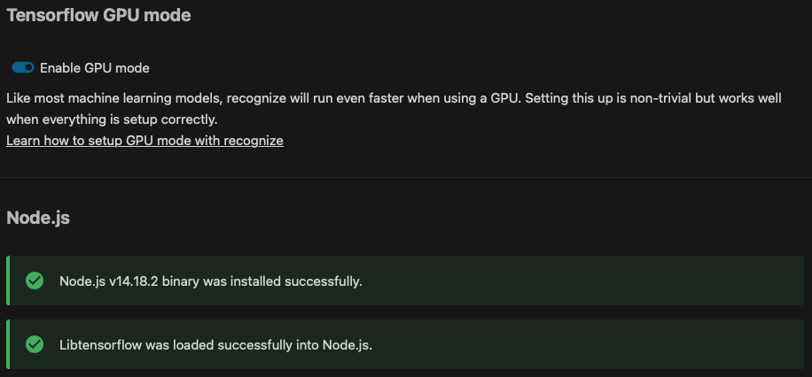Select the 'Node.js' section heading
The height and width of the screenshot is (377, 812).
[38, 218]
